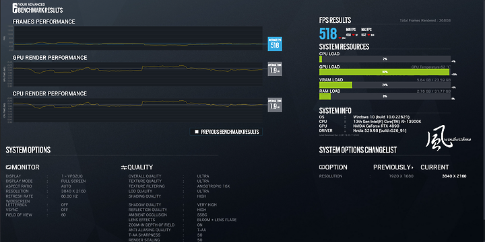Image resolution: width=485 pixels, height=242 pixels.
Task: Click the GPU LOAD progress bar
Action: point(385,72)
